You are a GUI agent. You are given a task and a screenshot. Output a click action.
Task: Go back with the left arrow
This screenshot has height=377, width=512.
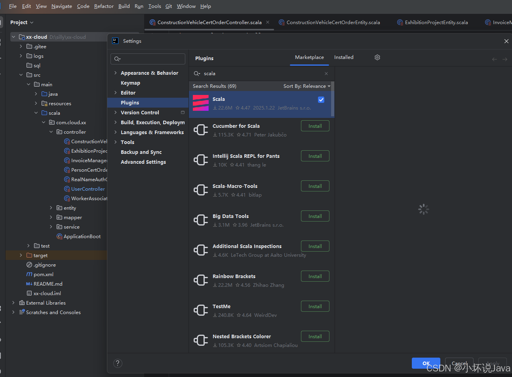point(495,59)
